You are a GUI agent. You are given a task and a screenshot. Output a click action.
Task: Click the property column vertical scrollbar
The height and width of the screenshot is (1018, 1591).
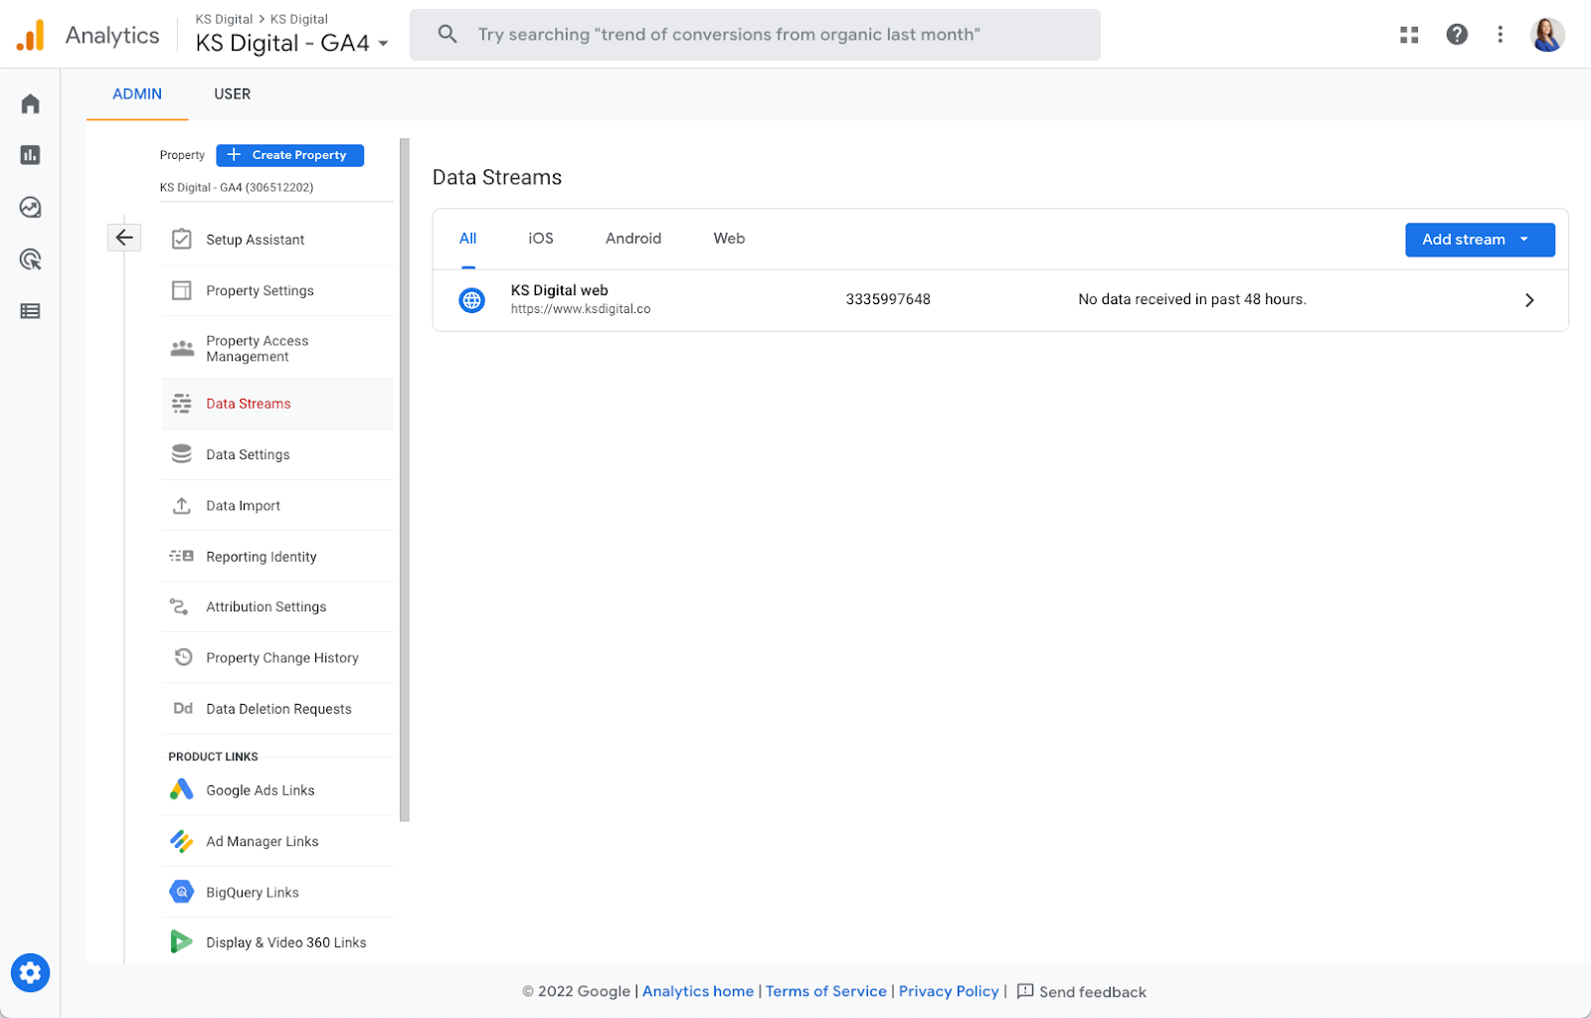click(x=405, y=479)
